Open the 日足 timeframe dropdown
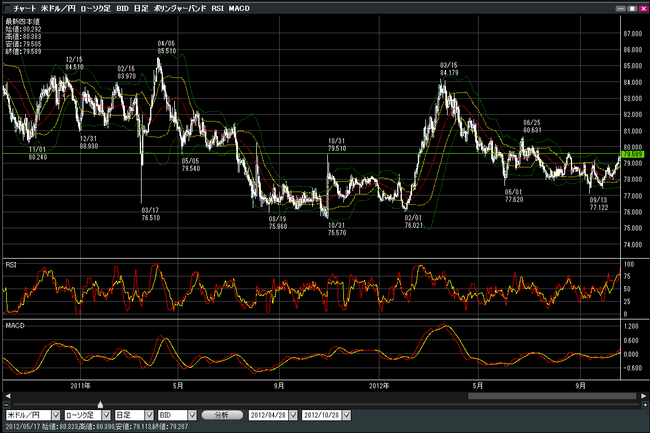This screenshot has width=650, height=433. (149, 415)
